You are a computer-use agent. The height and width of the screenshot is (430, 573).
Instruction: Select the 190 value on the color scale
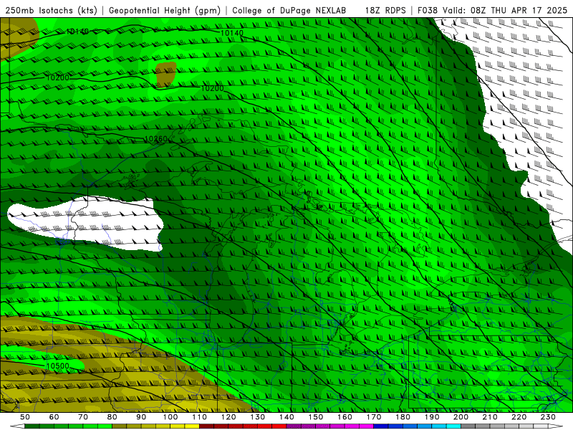(432, 417)
